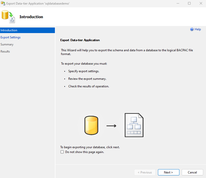This screenshot has width=206, height=178.
Task: Cancel the export wizard
Action: 192,172
